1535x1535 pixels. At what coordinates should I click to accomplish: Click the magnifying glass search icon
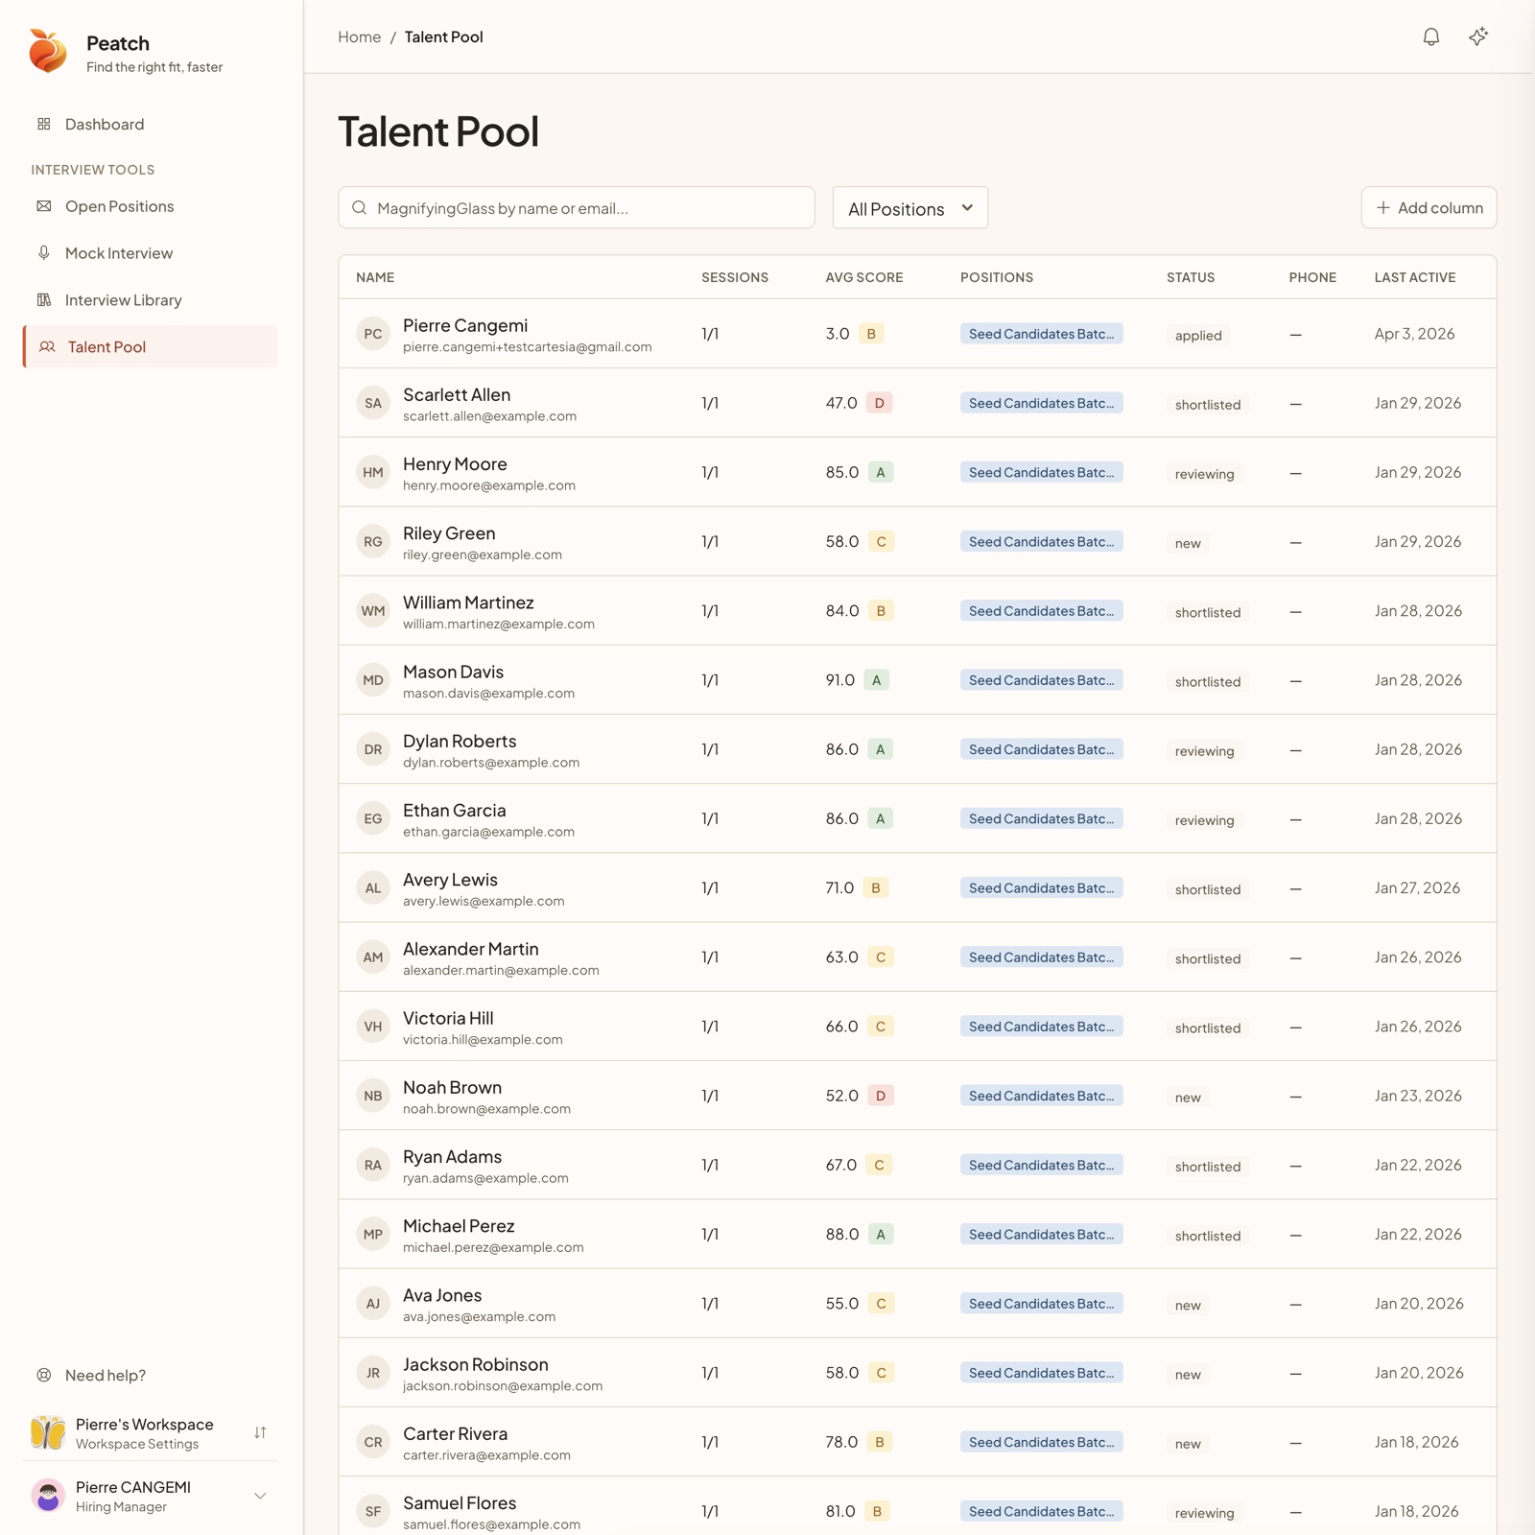(x=359, y=208)
